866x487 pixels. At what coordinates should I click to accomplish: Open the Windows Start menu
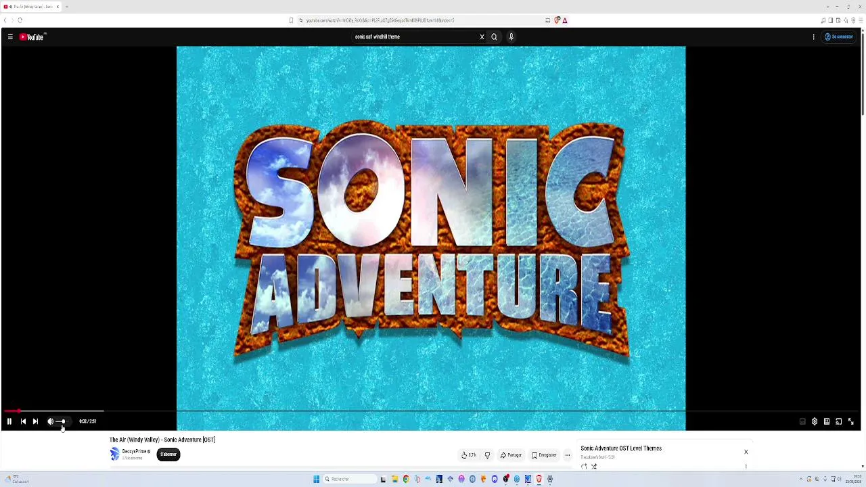click(x=316, y=479)
